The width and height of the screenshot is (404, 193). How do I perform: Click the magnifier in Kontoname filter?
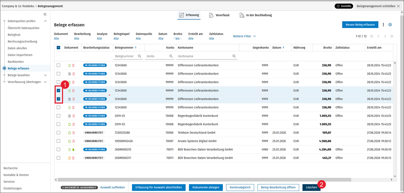[x=234, y=56]
